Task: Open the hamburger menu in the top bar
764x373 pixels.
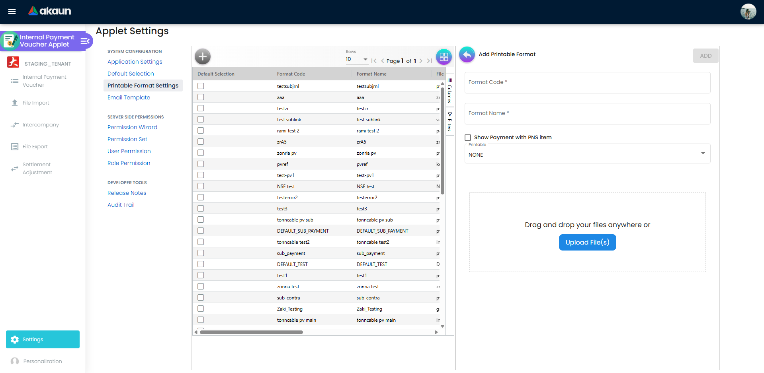Action: click(12, 11)
